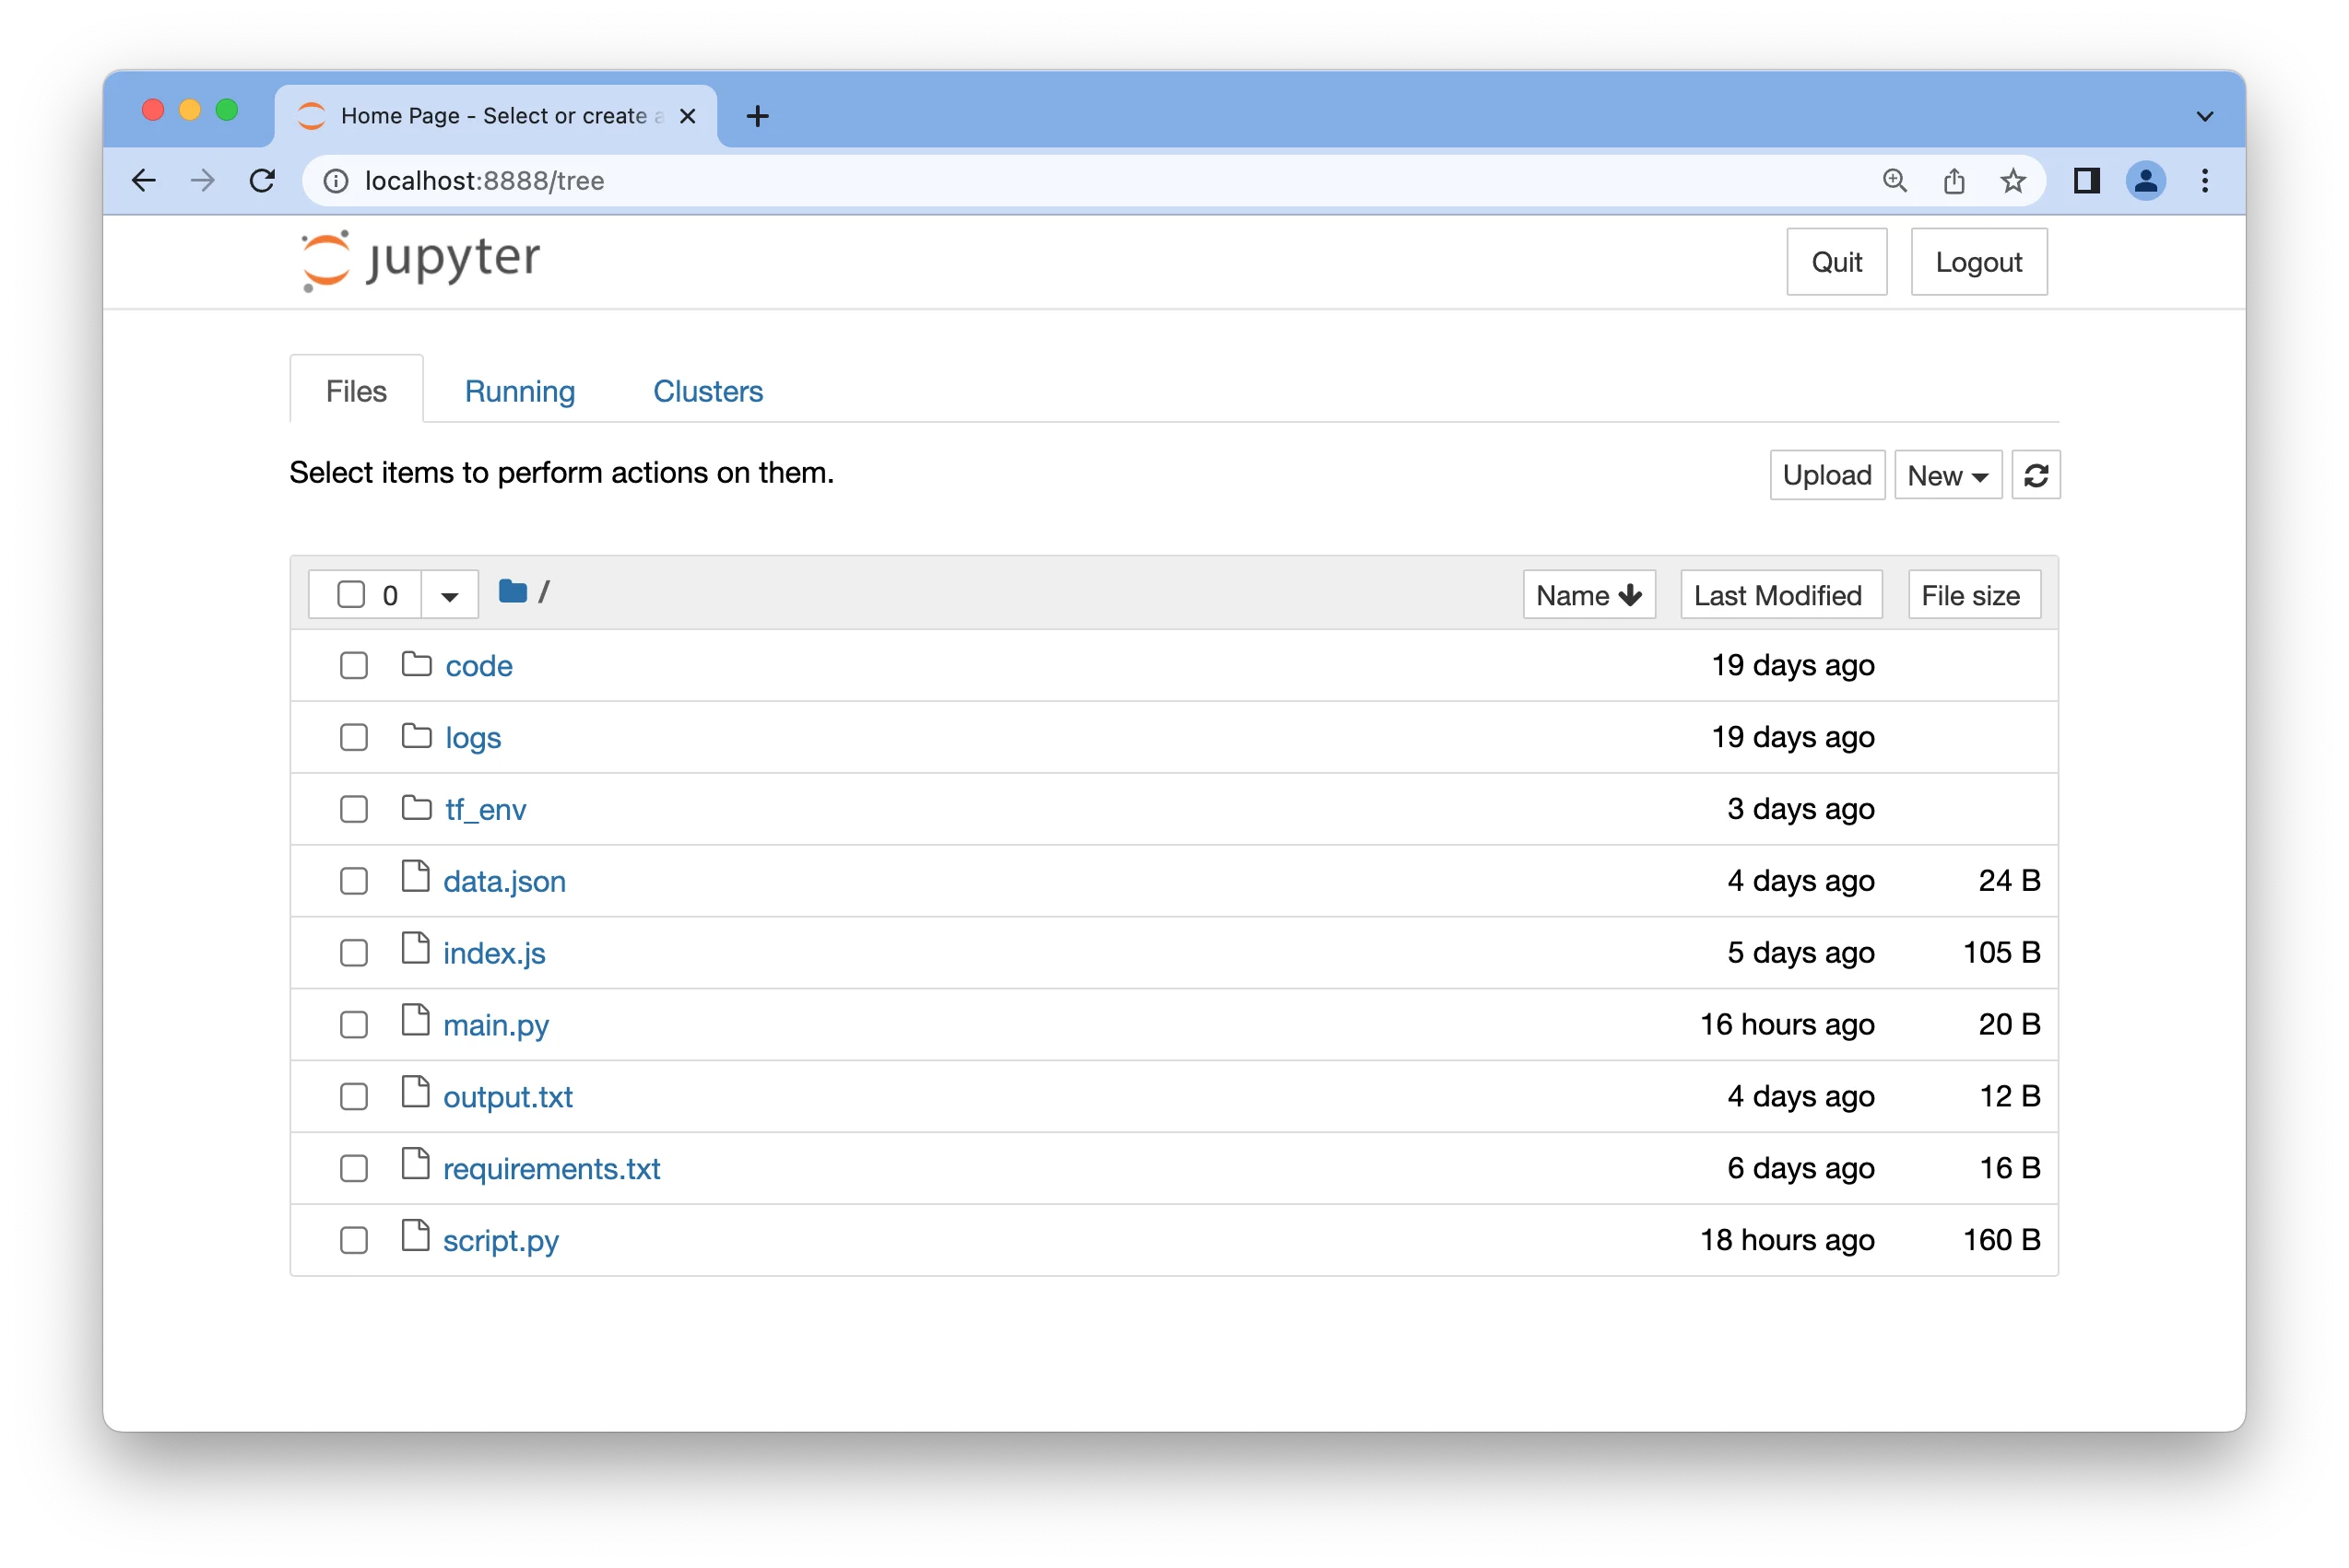Toggle checkbox next to requirements.txt
The width and height of the screenshot is (2349, 1568).
click(x=354, y=1167)
